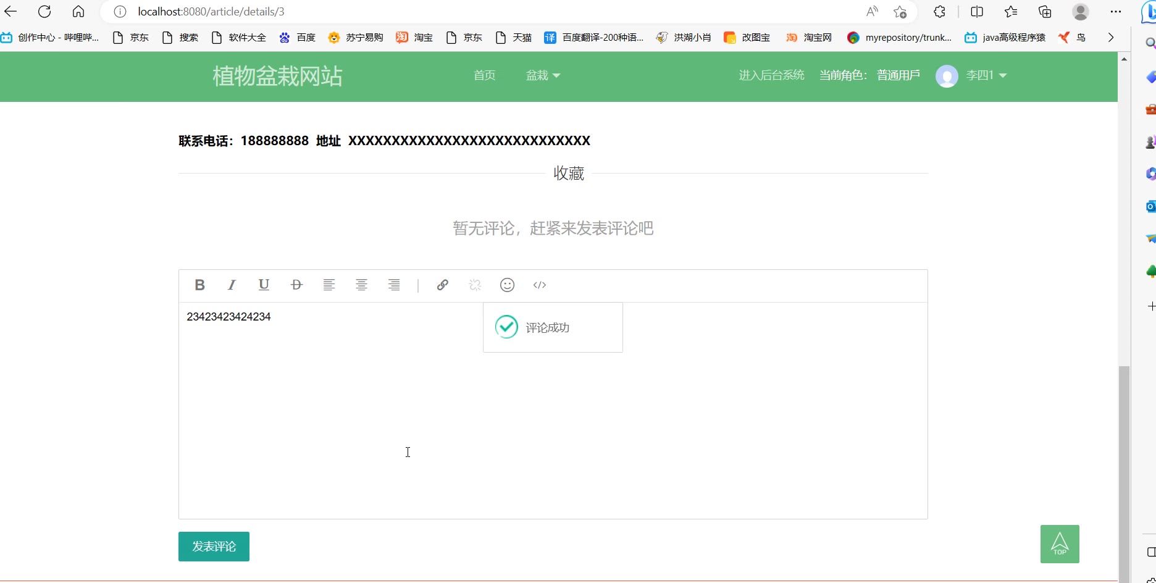Screen dimensions: 1156x583
Task: Open browser extensions menu
Action: pos(940,12)
